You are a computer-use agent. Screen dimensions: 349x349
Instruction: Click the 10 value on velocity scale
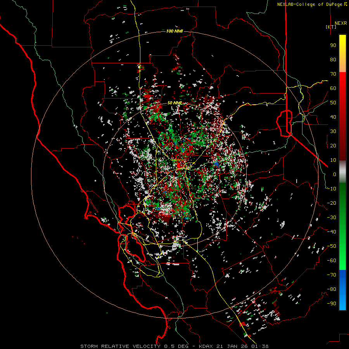click(x=333, y=160)
